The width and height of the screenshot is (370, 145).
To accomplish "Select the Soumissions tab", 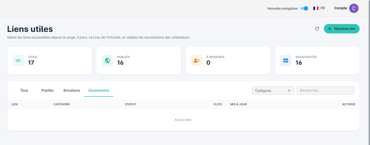I will coord(99,90).
